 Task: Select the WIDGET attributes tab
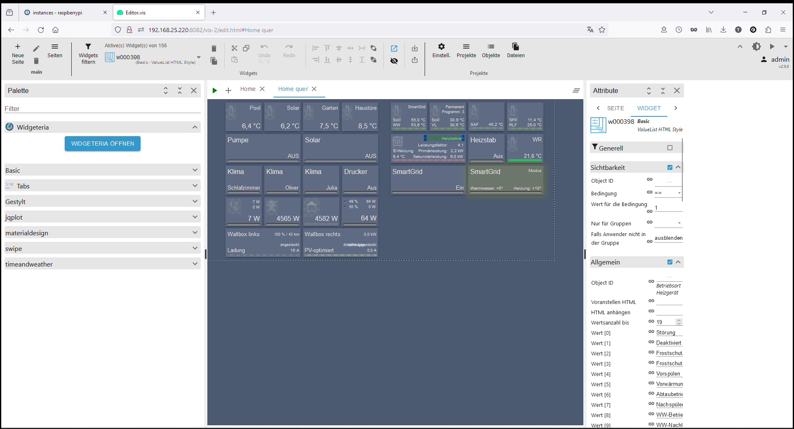point(649,108)
